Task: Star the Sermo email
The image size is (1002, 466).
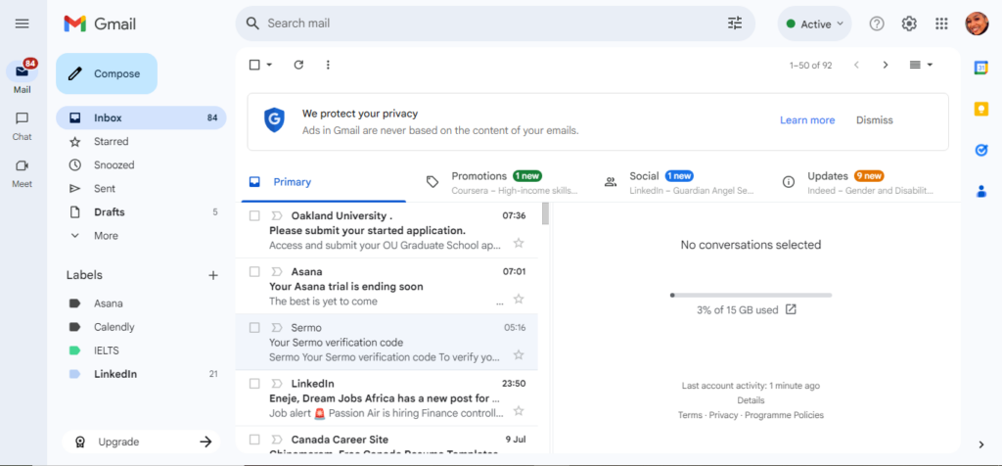Action: [519, 354]
